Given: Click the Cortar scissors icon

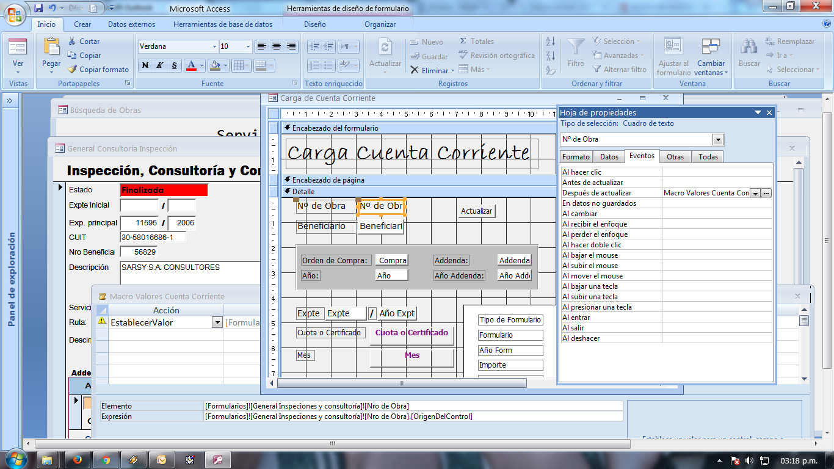Looking at the screenshot, I should (x=72, y=41).
